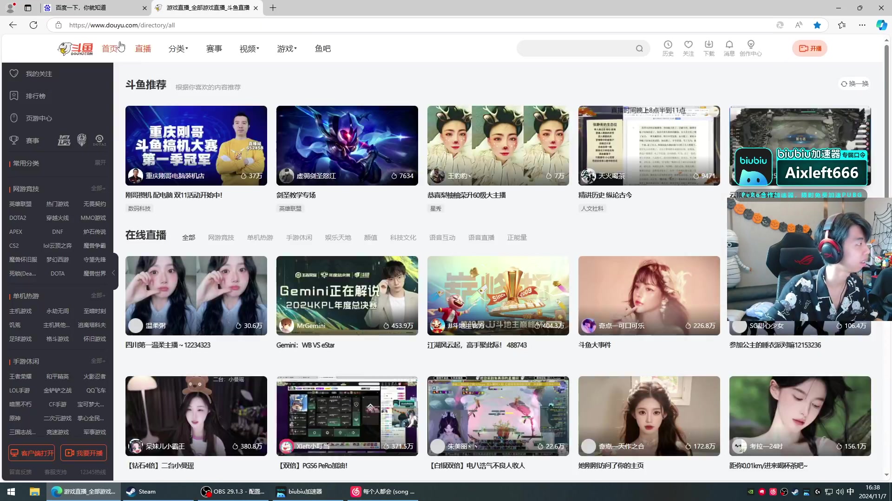
Task: Open OBS 29.1.3 from the taskbar
Action: 232,492
